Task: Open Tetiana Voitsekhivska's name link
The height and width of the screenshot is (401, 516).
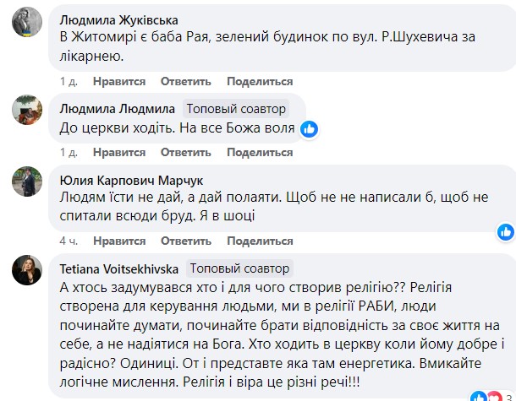Action: pyautogui.click(x=118, y=269)
